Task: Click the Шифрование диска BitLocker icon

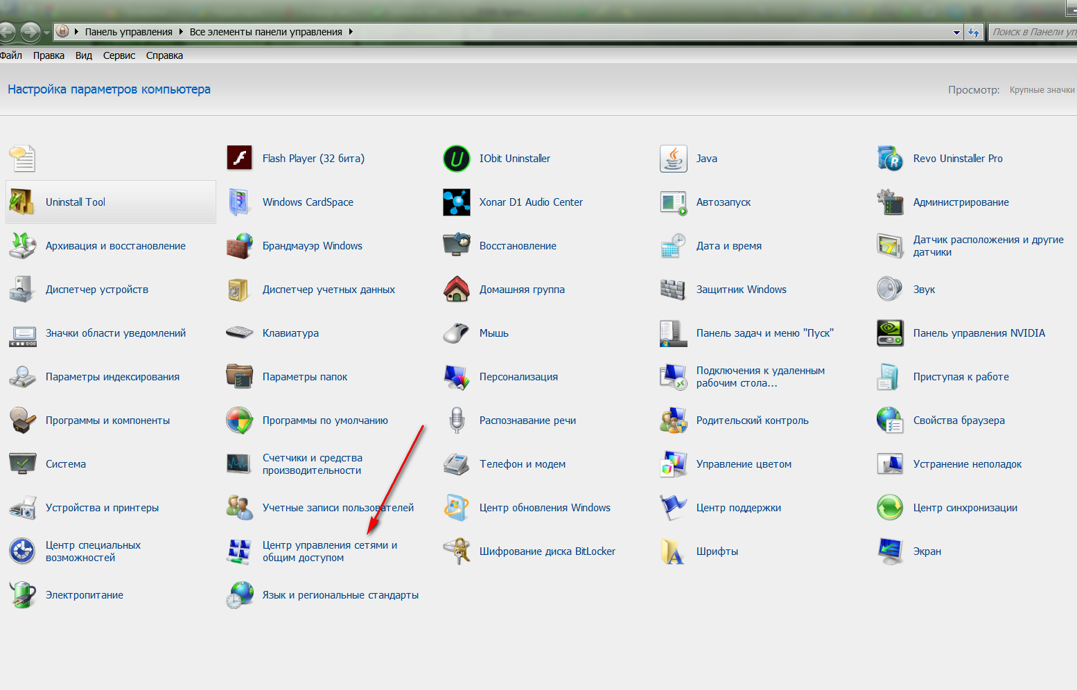Action: click(457, 551)
